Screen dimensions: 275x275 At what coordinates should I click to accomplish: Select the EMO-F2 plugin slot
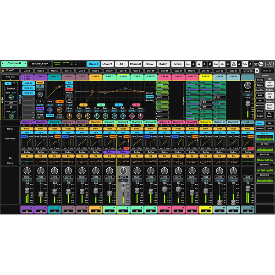(28, 83)
